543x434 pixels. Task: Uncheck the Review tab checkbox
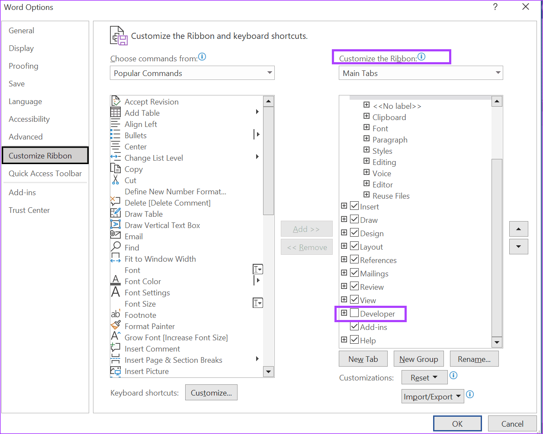(354, 286)
